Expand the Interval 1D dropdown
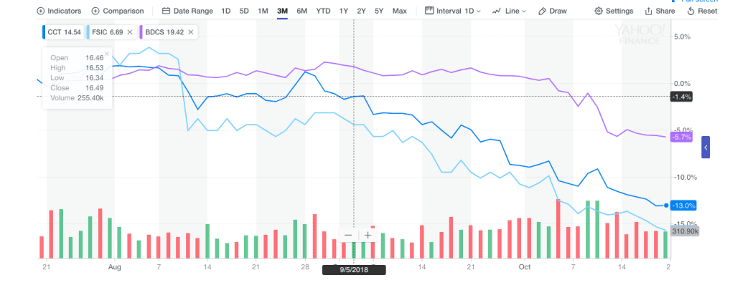The image size is (735, 285). (453, 11)
